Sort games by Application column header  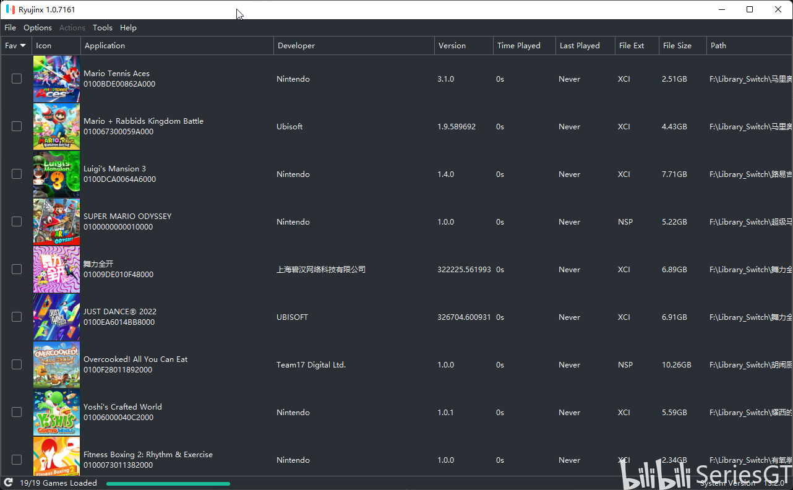(x=178, y=46)
